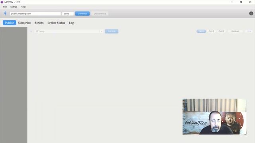Select the QoS 2 toggle

coord(222,31)
